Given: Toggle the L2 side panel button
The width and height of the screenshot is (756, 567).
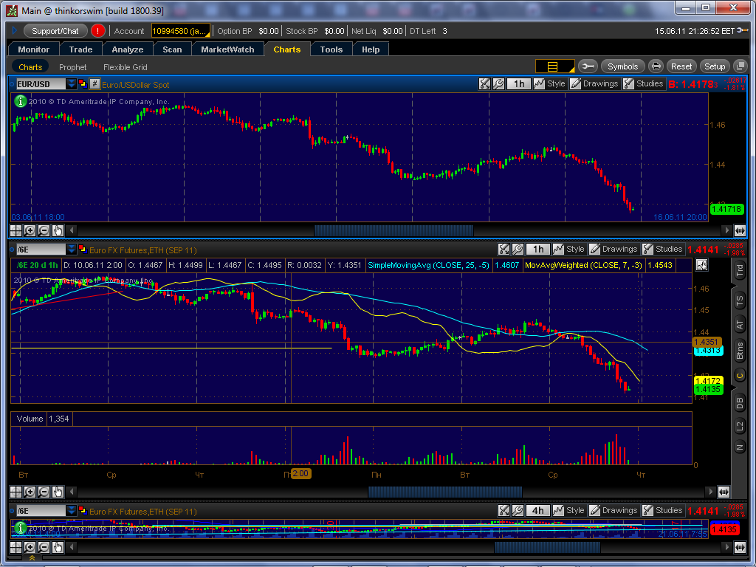Looking at the screenshot, I should point(740,425).
